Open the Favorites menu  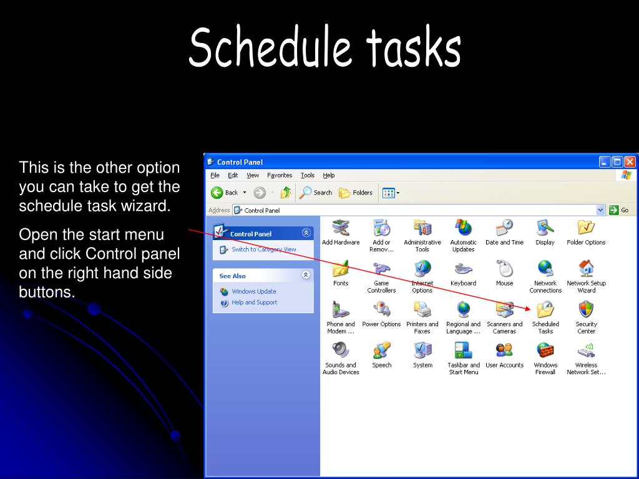(x=280, y=175)
